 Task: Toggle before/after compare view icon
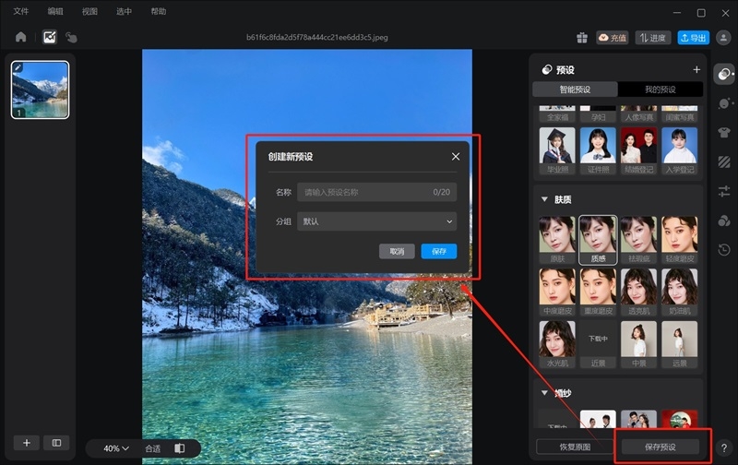point(179,448)
